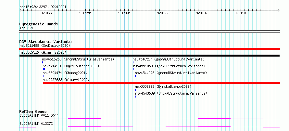Open variant nsv5694471 (Chuang2021) label
This screenshot has width=289, height=131.
[x=65, y=73]
